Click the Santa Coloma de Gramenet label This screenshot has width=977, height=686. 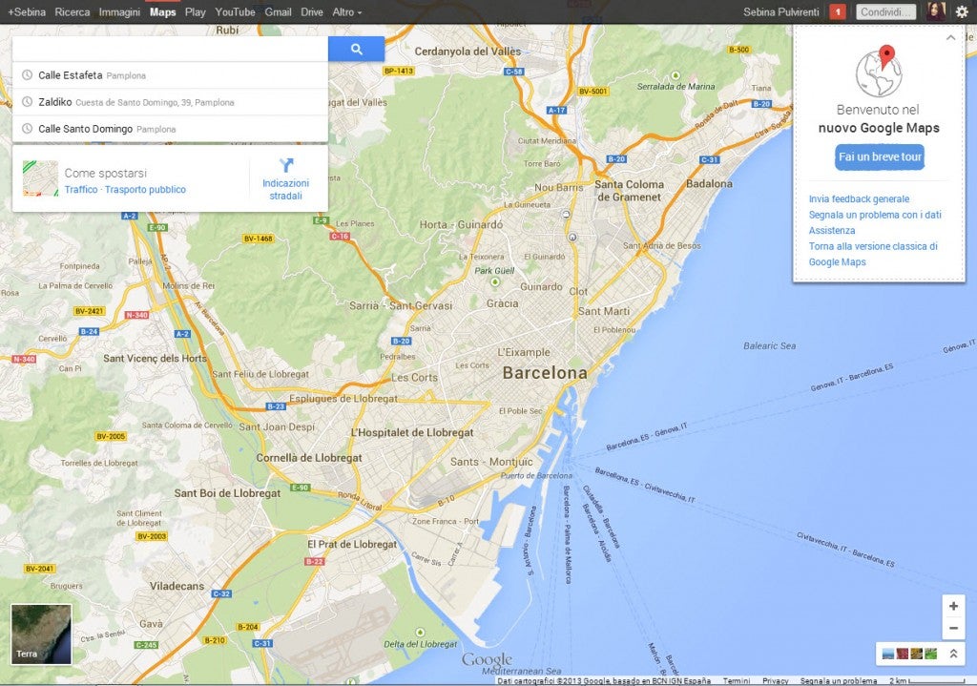(x=630, y=191)
